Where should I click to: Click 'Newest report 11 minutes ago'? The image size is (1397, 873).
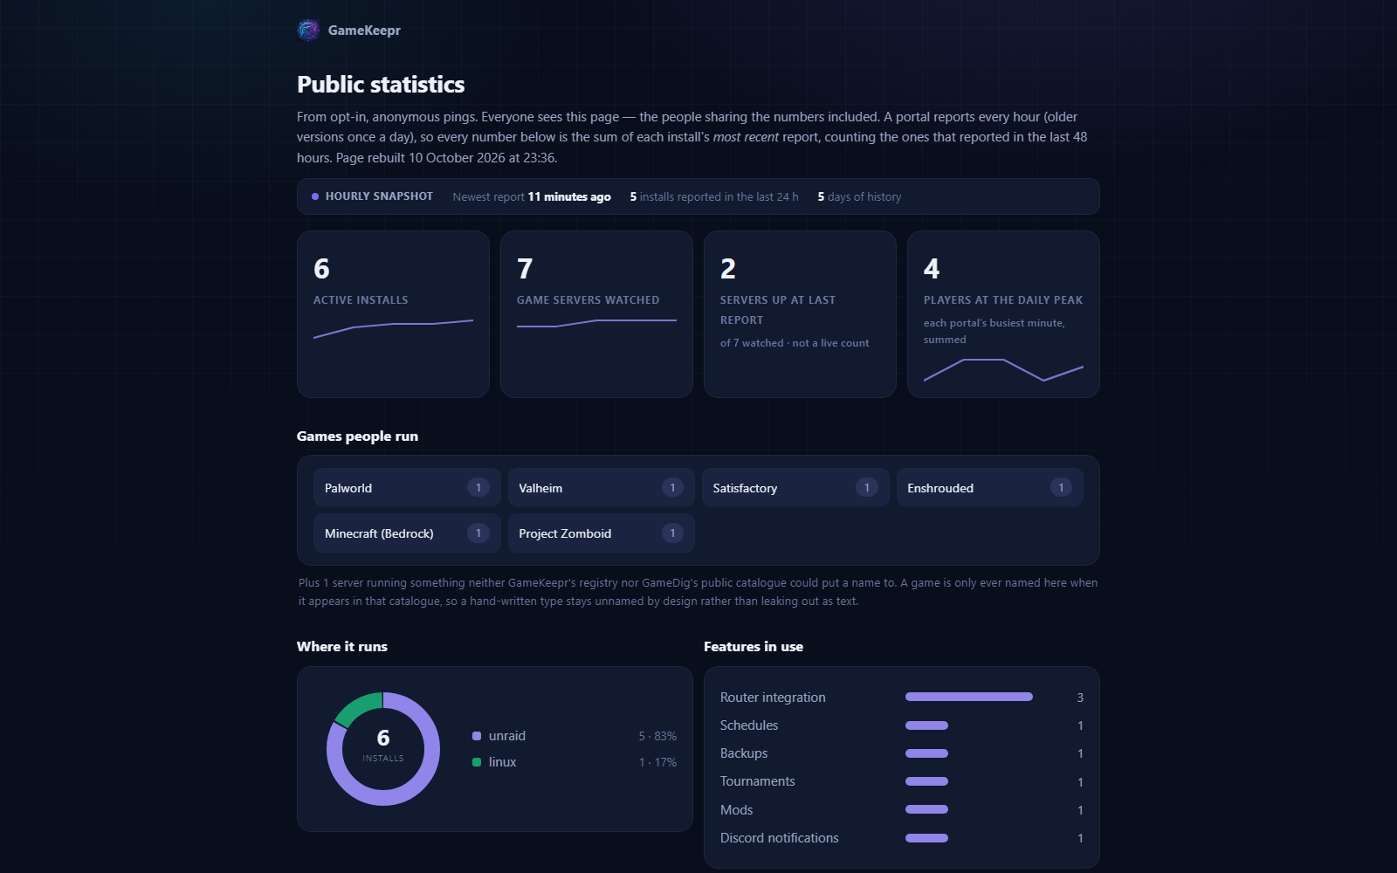(x=532, y=197)
